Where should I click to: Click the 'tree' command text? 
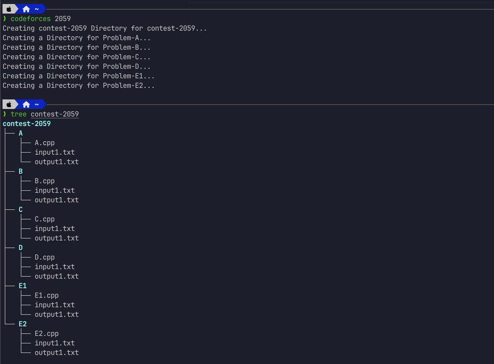click(19, 114)
